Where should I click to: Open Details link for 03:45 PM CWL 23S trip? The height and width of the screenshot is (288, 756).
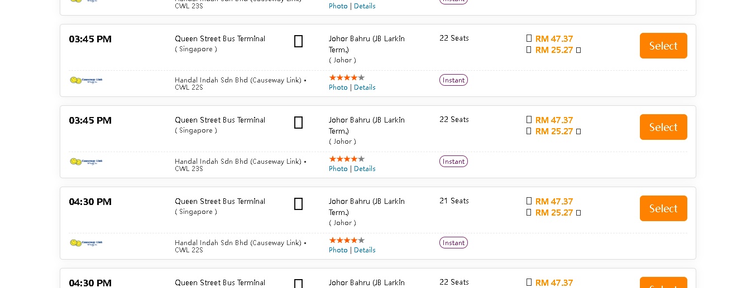pyautogui.click(x=365, y=169)
